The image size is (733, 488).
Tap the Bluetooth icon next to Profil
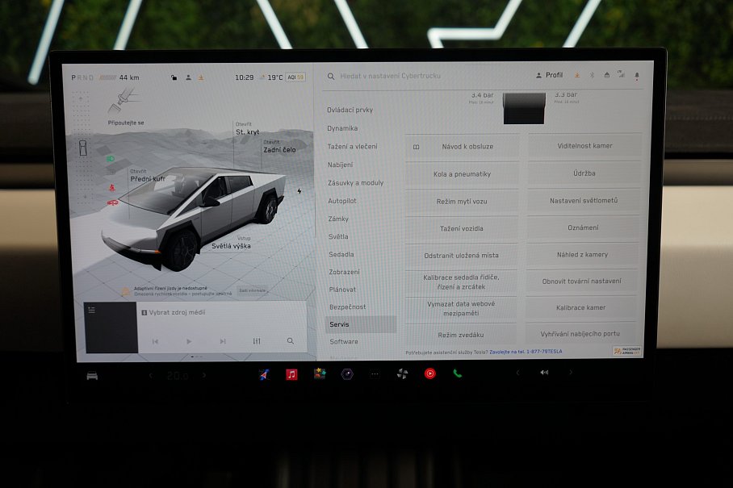click(592, 74)
